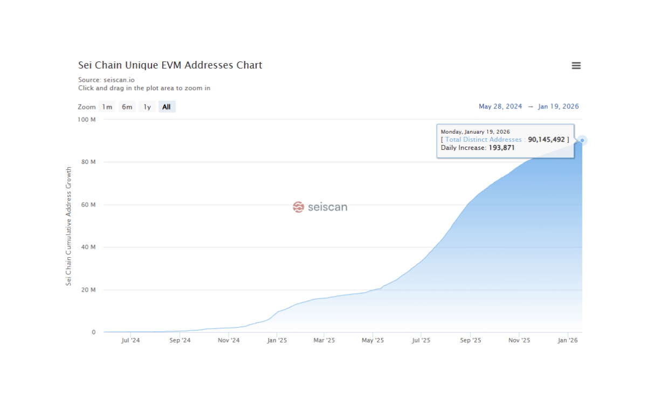Open the Jan 19, 2026 end date

tap(559, 106)
